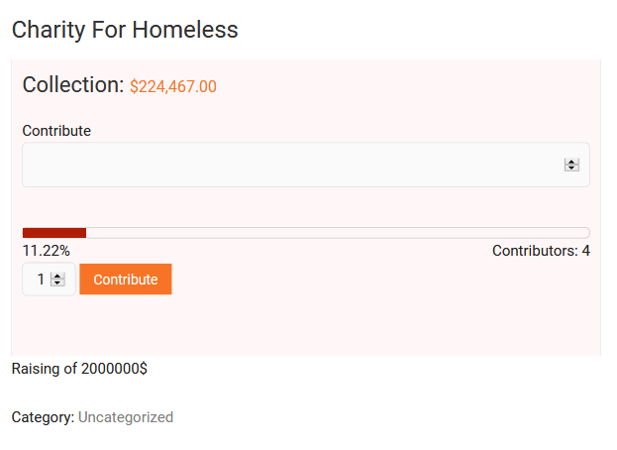Click the Contribute label above the amount field

point(56,131)
